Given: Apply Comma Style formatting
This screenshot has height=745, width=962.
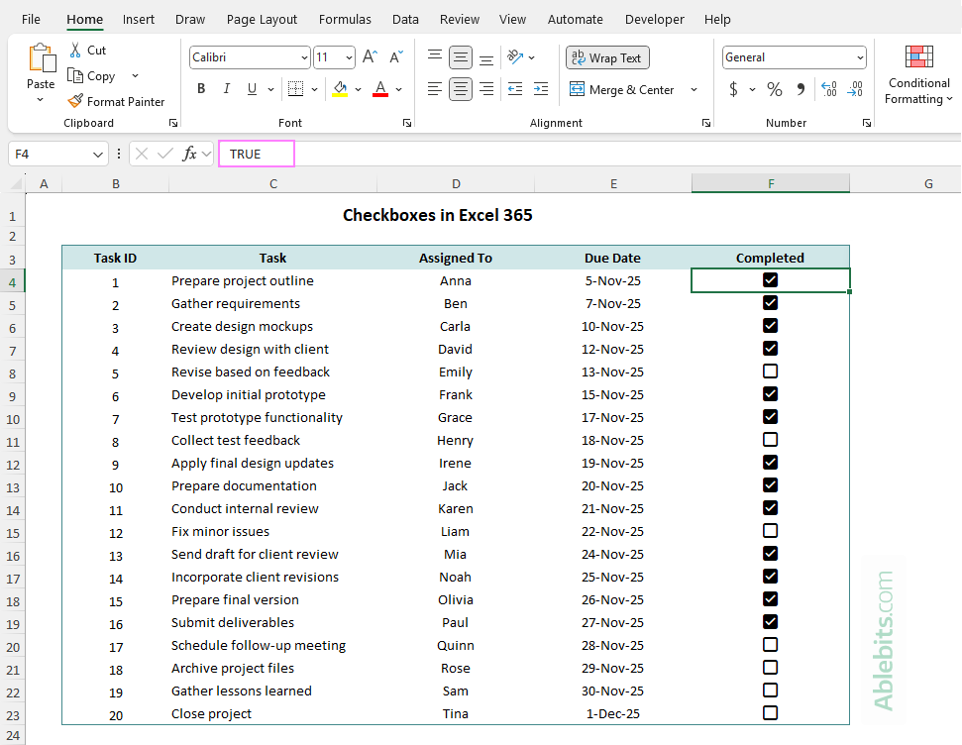Looking at the screenshot, I should tap(802, 88).
